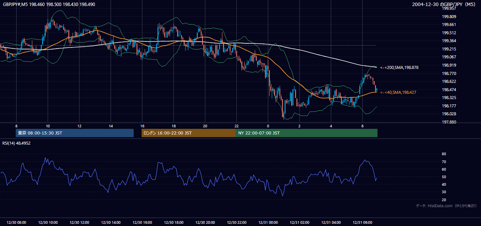Click price axis value 197.880
The image size is (481, 226).
tap(449, 122)
